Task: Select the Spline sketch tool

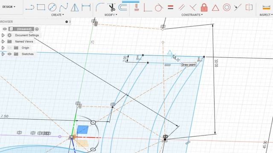Action: 64,8
